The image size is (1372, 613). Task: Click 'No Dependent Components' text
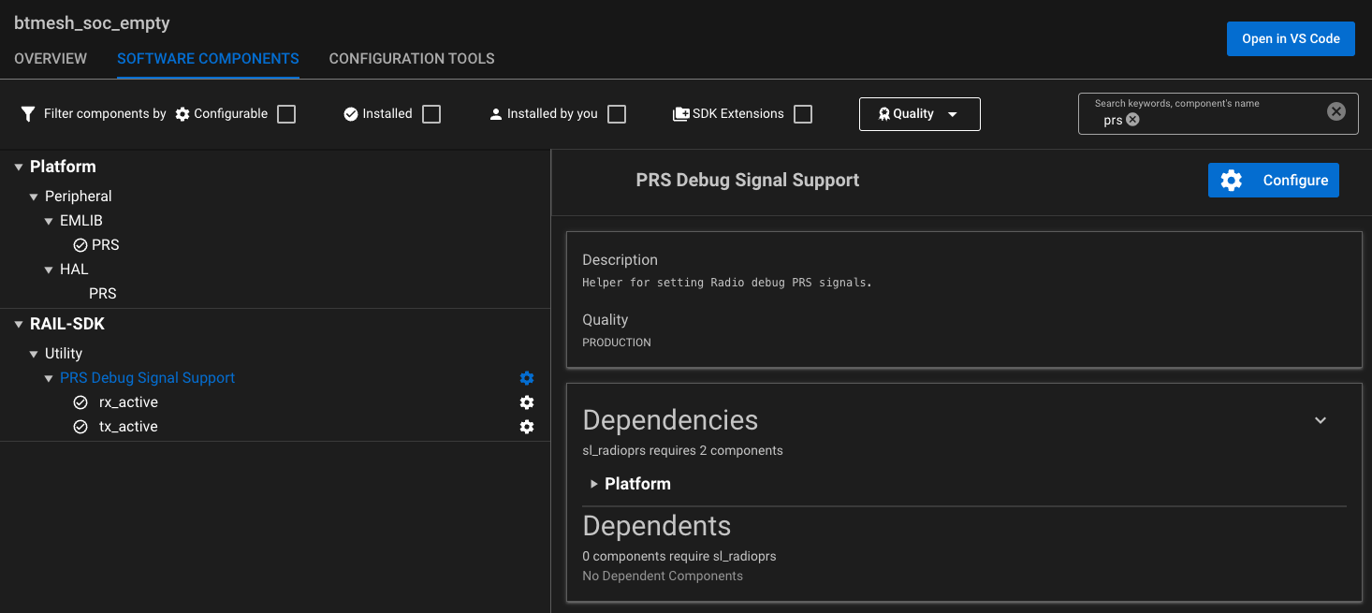[663, 576]
